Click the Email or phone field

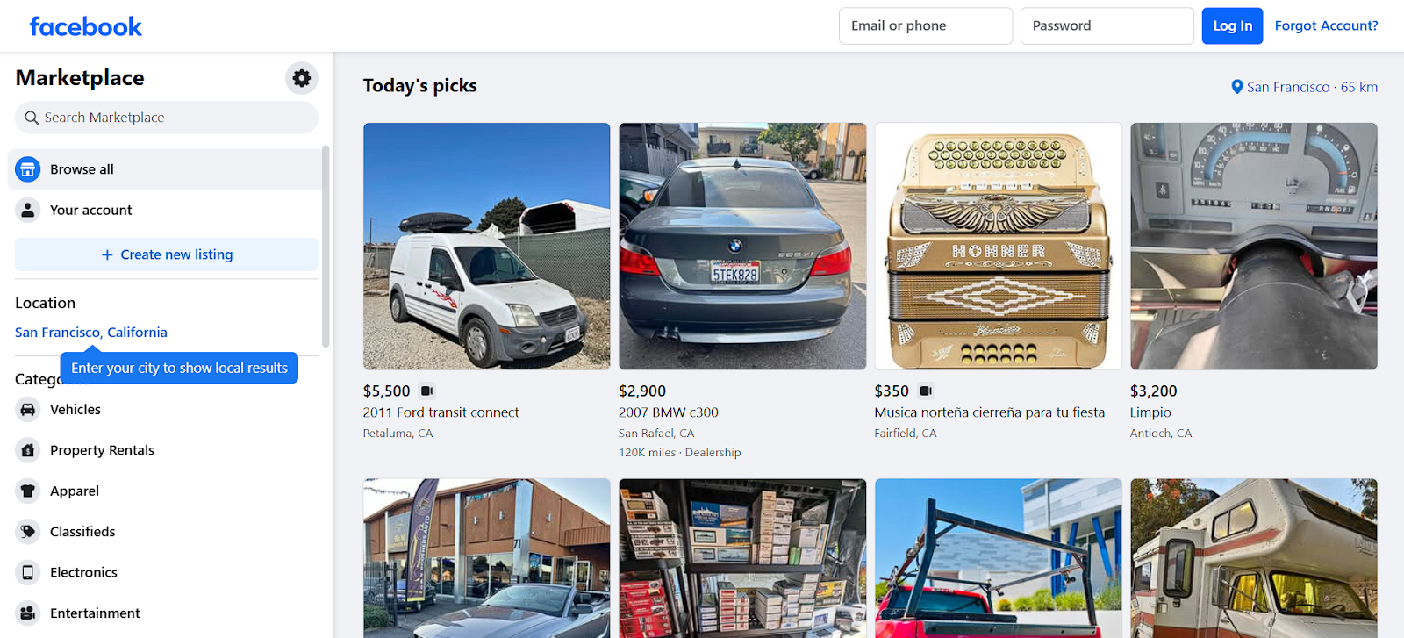pyautogui.click(x=926, y=26)
